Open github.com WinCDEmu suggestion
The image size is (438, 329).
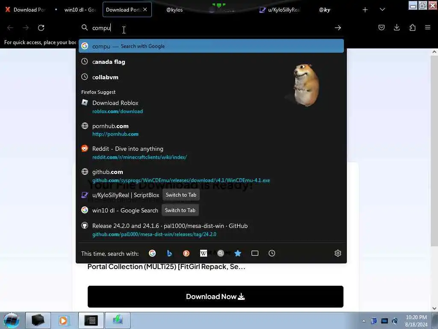pyautogui.click(x=211, y=176)
